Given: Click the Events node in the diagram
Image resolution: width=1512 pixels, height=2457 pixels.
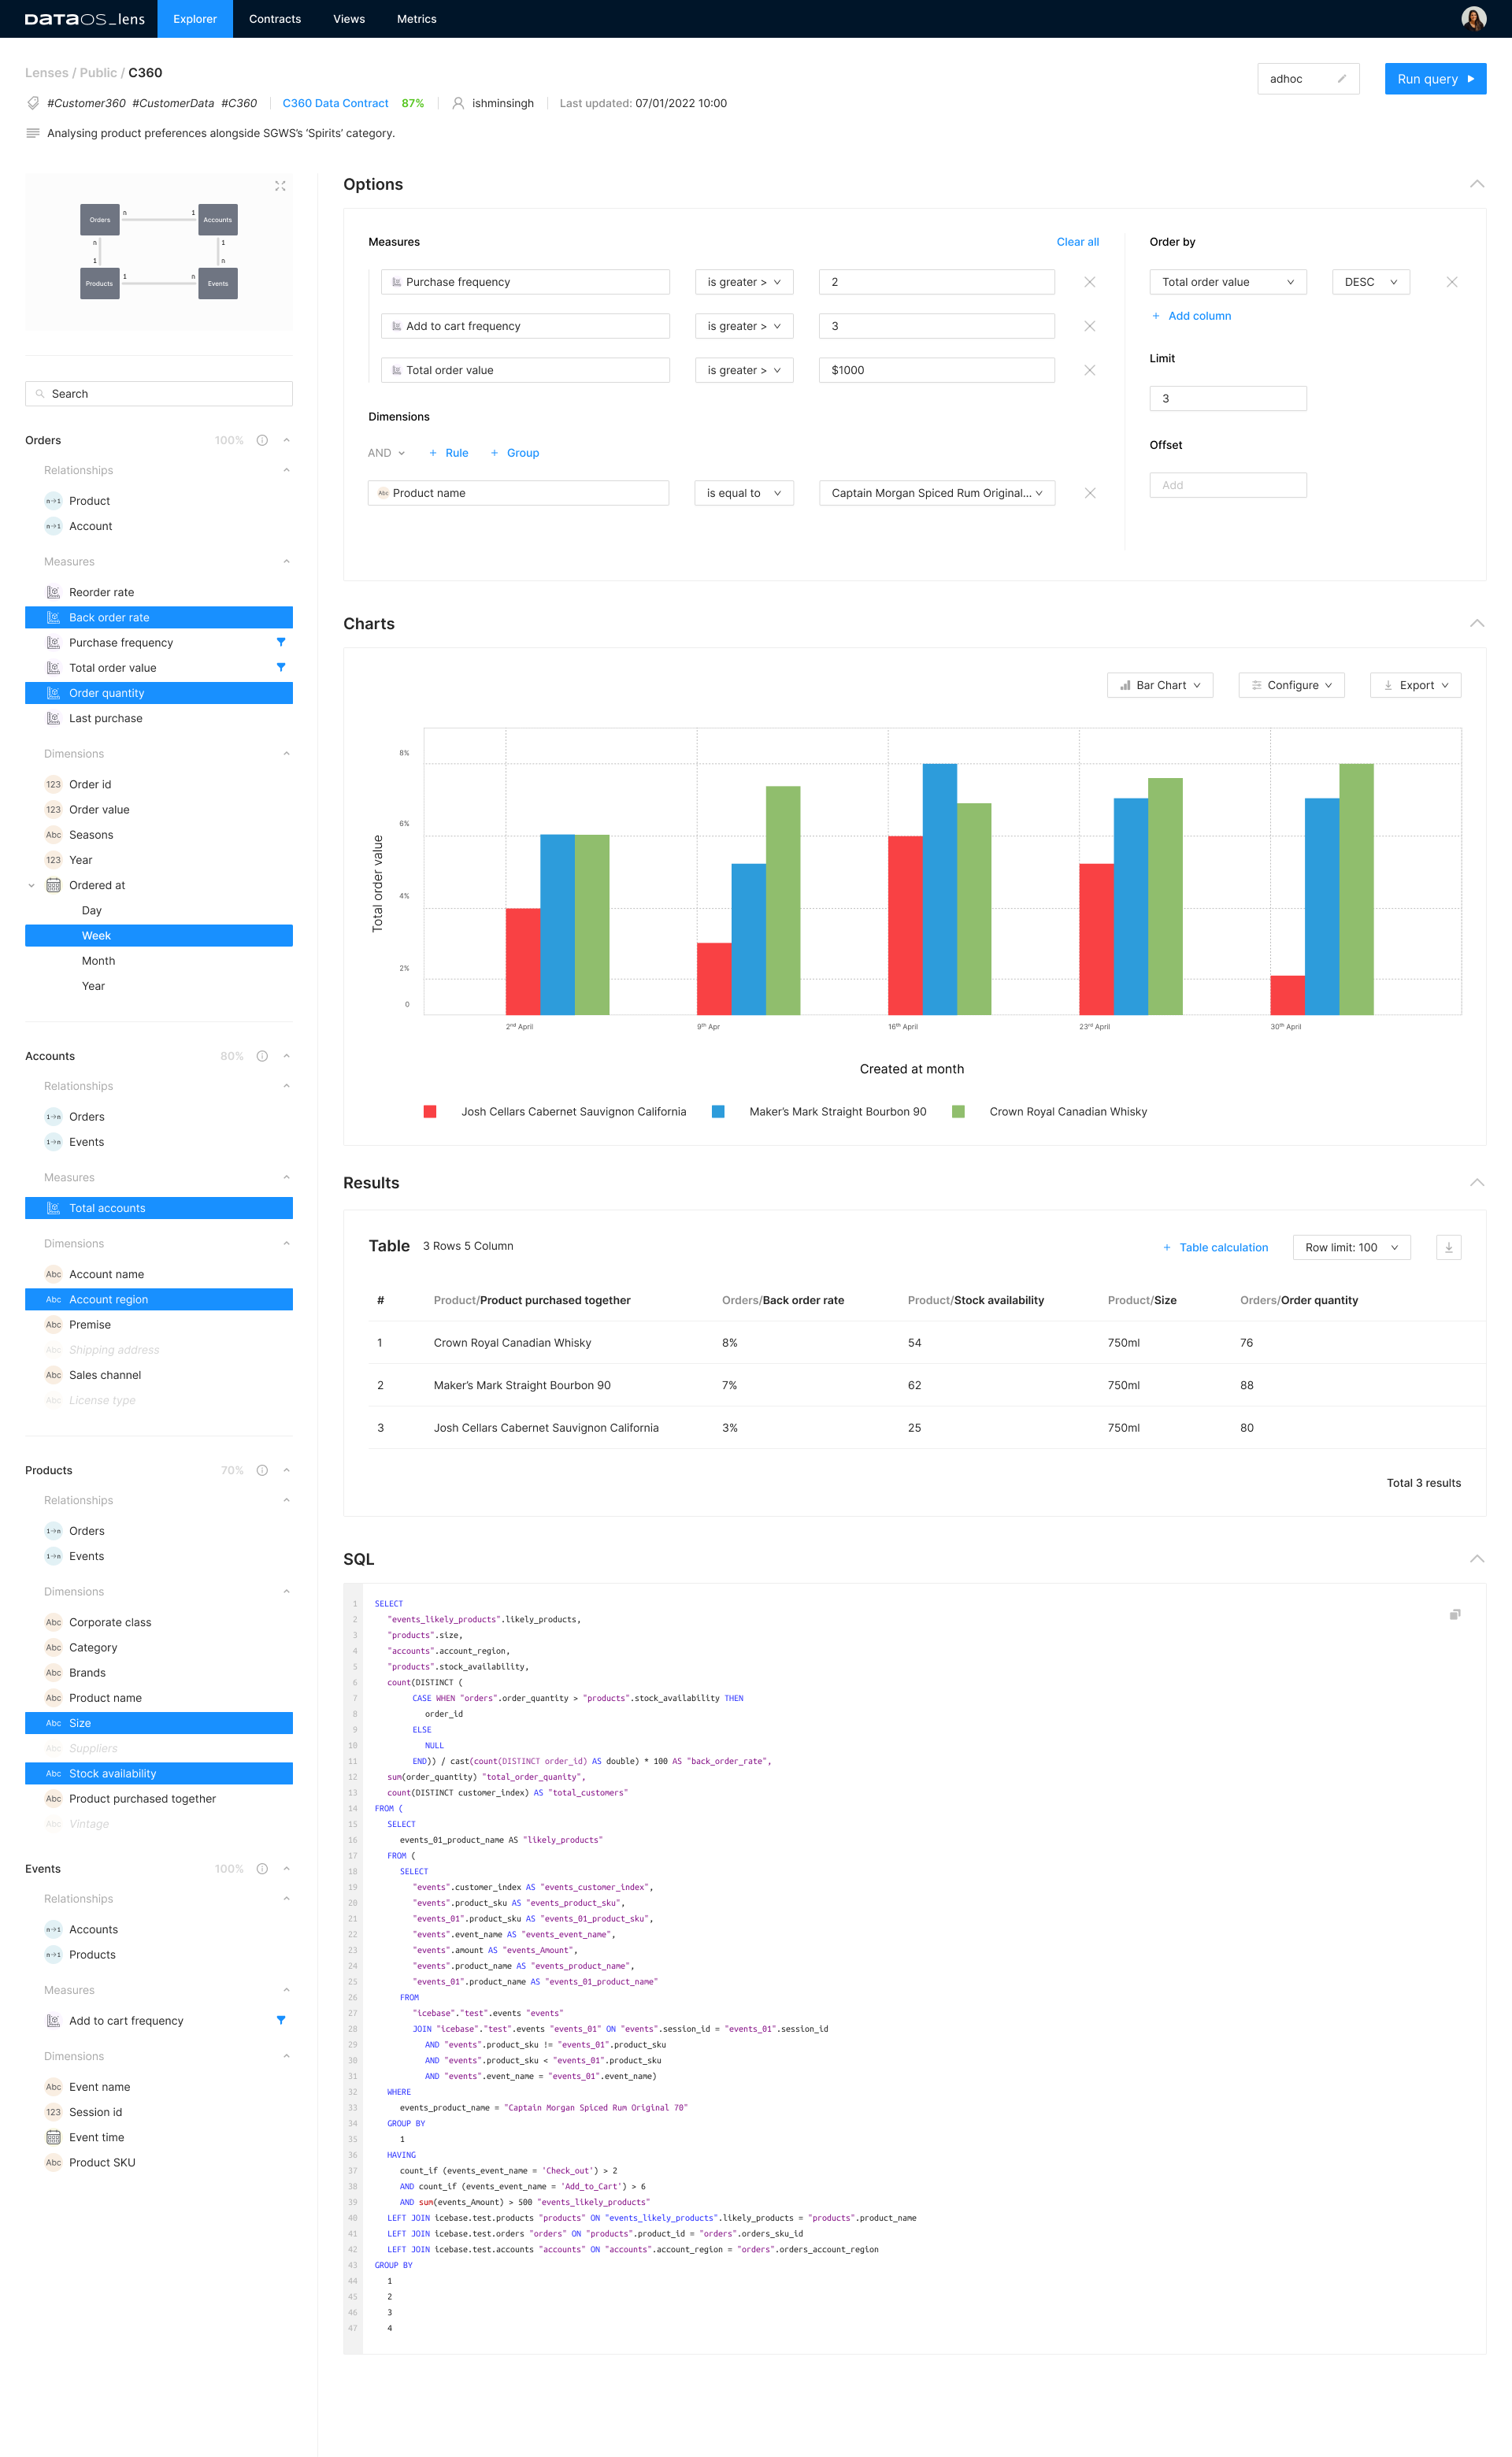Looking at the screenshot, I should 218,283.
